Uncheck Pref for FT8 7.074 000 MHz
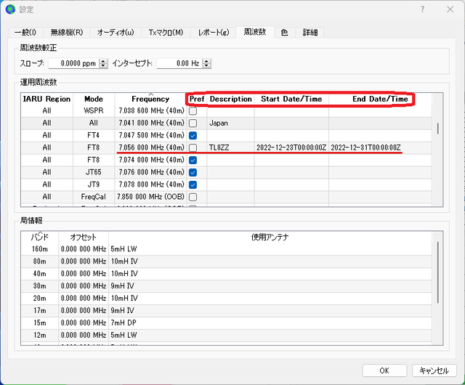The image size is (465, 385). pos(193,160)
